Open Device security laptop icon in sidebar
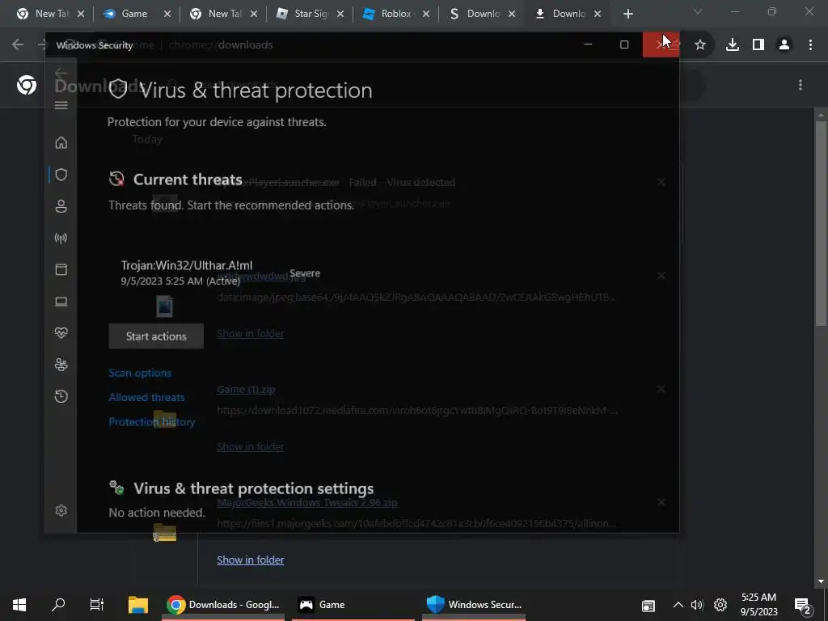The width and height of the screenshot is (828, 621). click(x=61, y=301)
